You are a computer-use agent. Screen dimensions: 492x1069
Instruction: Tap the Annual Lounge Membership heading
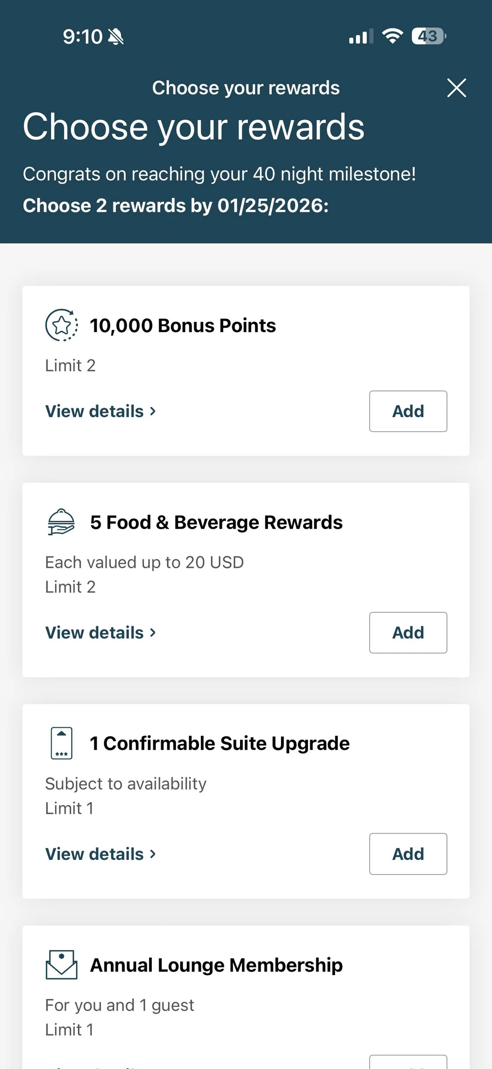point(216,965)
